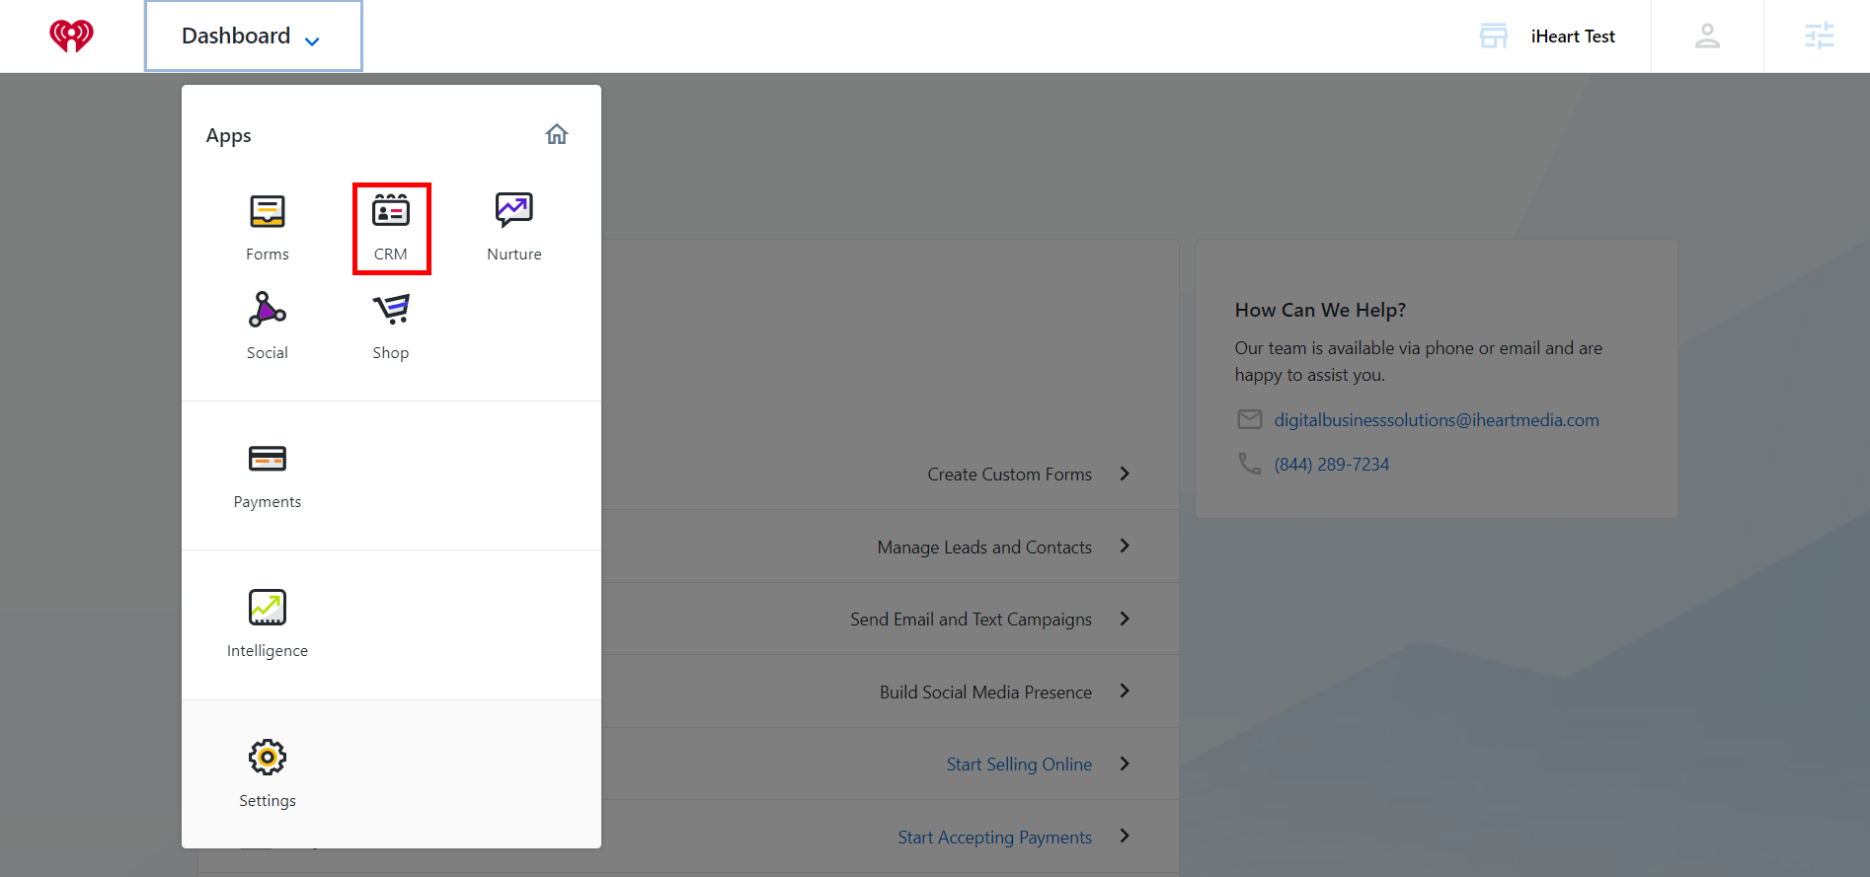The width and height of the screenshot is (1870, 877).
Task: Call the (844) 289-7234 link
Action: pos(1331,465)
